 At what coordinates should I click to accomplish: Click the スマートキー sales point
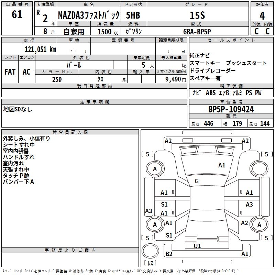205,63
